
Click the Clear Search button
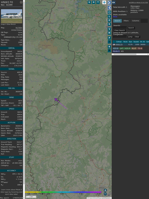pos(120,31)
